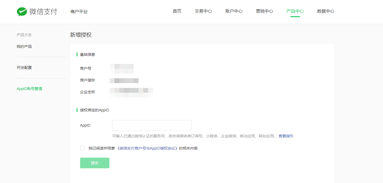Click the blurred 商户号 value

pyautogui.click(x=122, y=68)
